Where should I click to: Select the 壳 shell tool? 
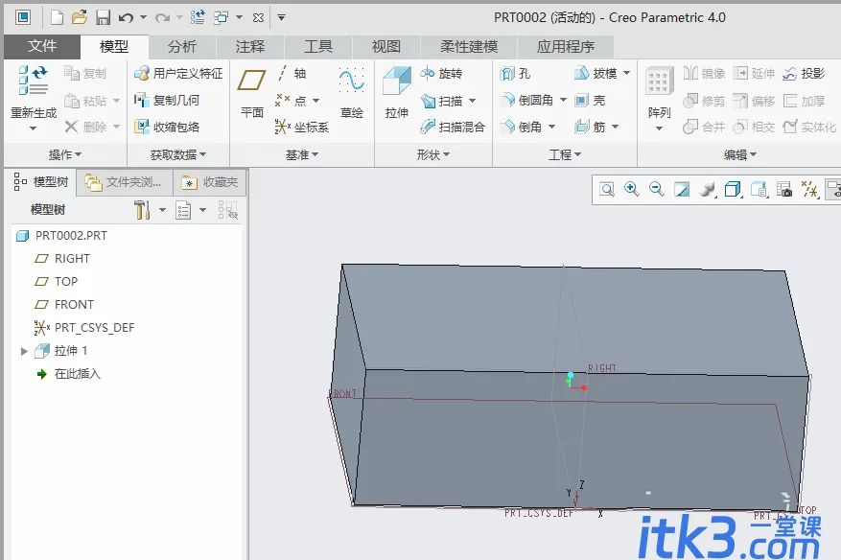(x=590, y=101)
